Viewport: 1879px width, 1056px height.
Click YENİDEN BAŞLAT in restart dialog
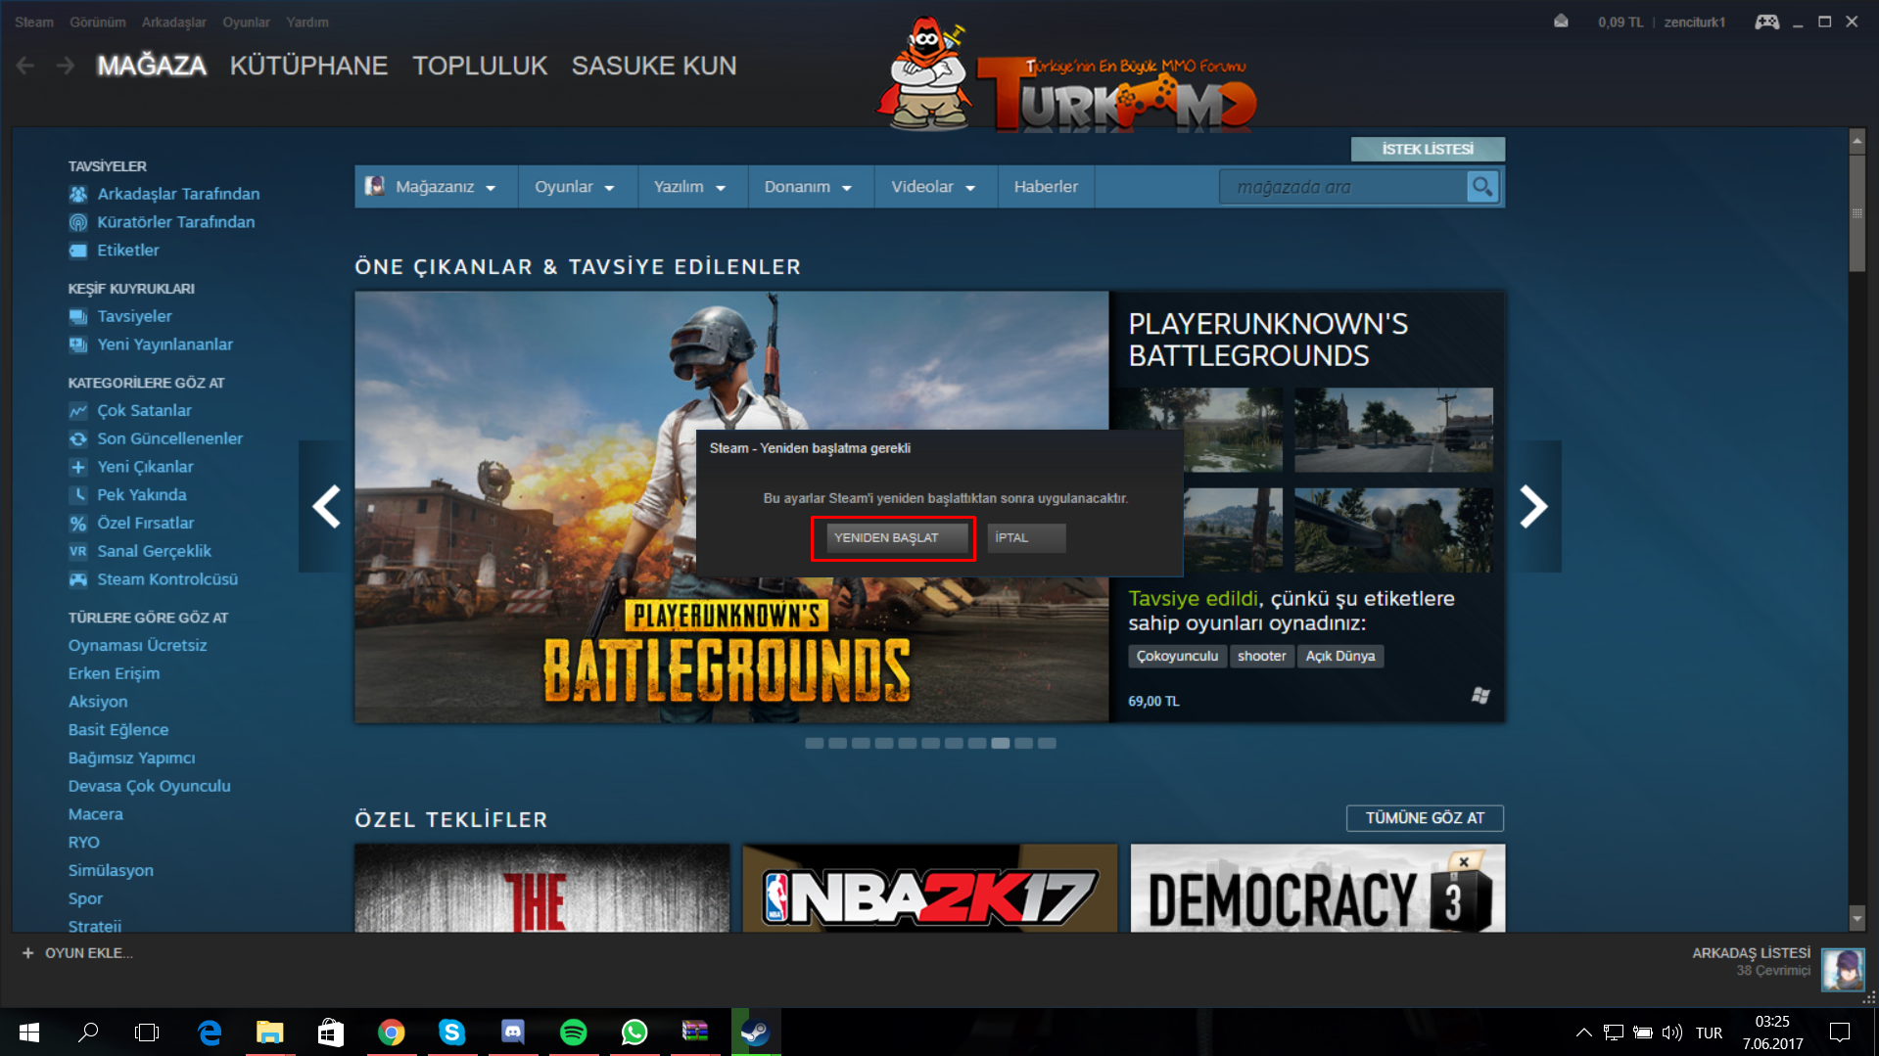pos(897,537)
